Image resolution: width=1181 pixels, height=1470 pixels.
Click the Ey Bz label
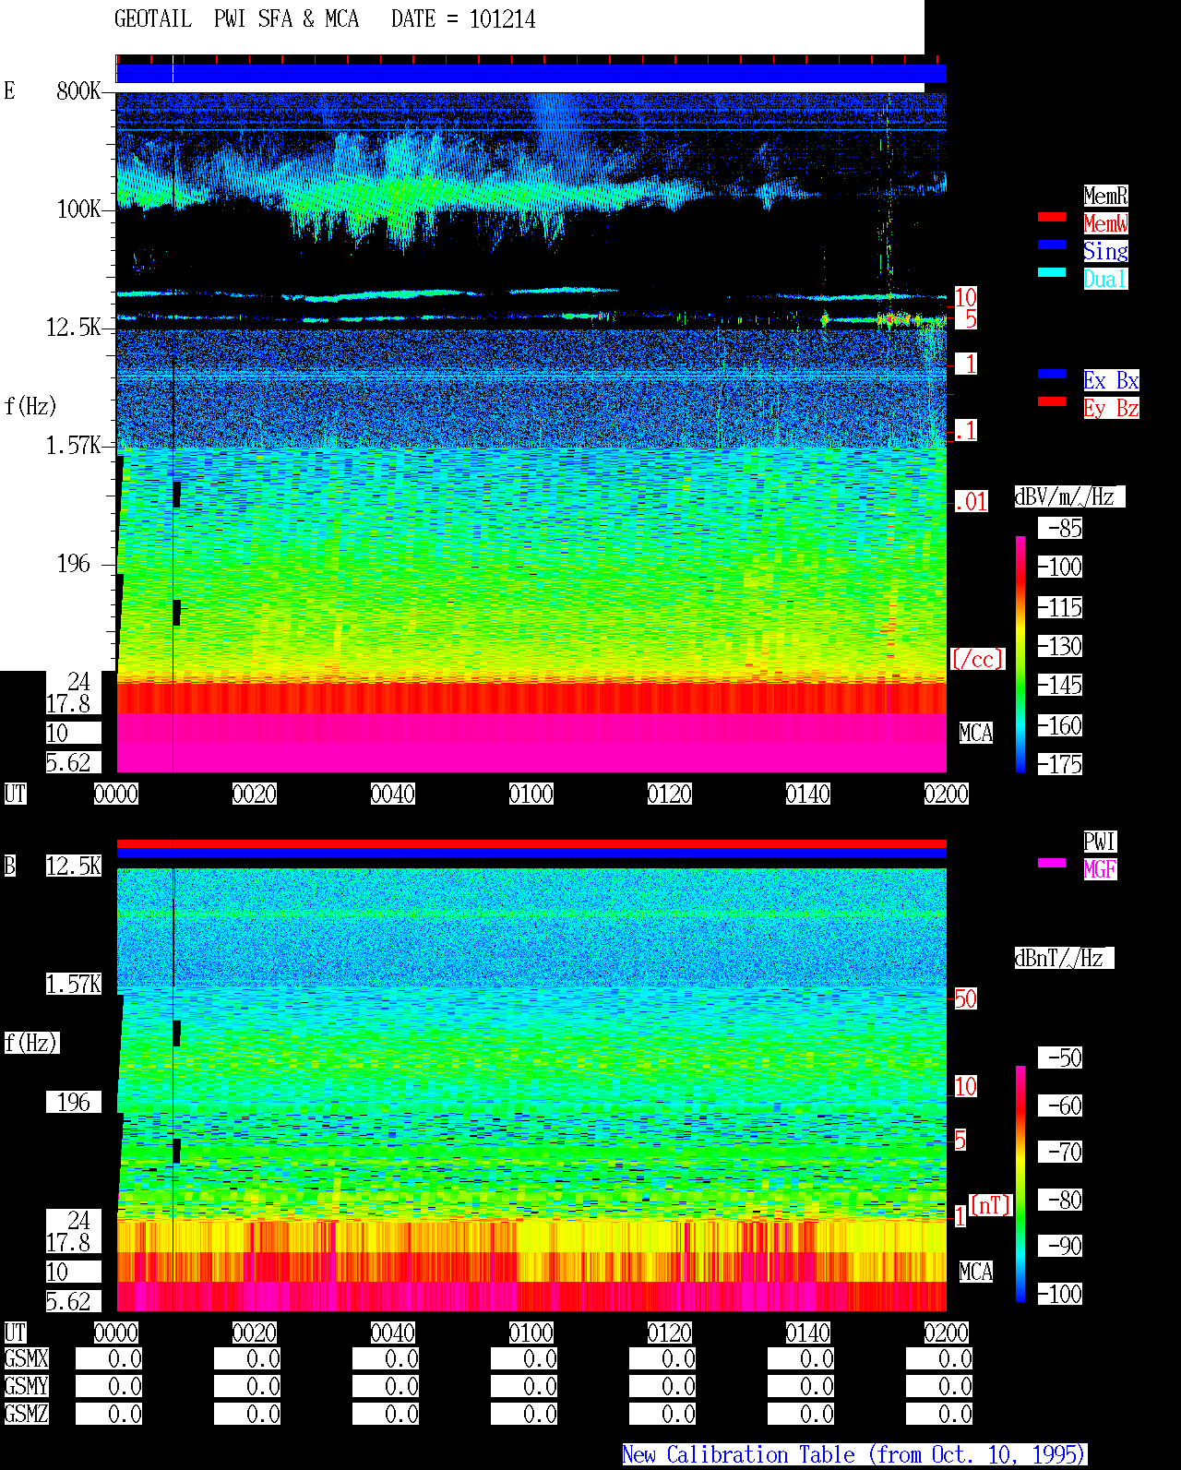point(1111,408)
